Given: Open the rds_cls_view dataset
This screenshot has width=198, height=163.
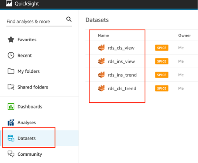Looking at the screenshot, I should pos(121,48).
